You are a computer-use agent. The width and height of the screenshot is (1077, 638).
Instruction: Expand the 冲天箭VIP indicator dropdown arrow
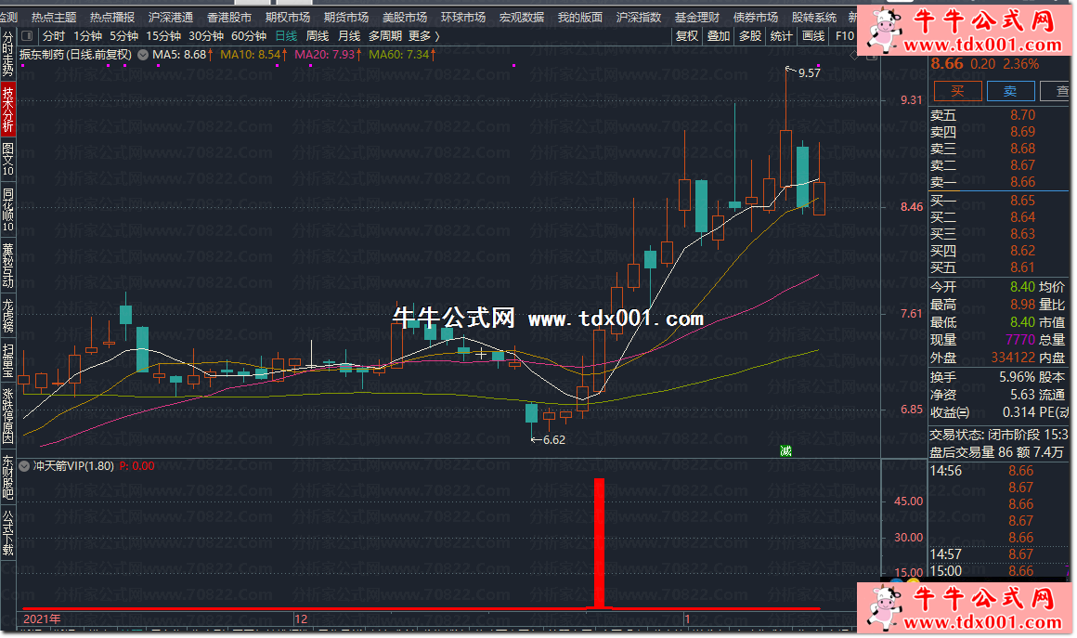pyautogui.click(x=26, y=466)
